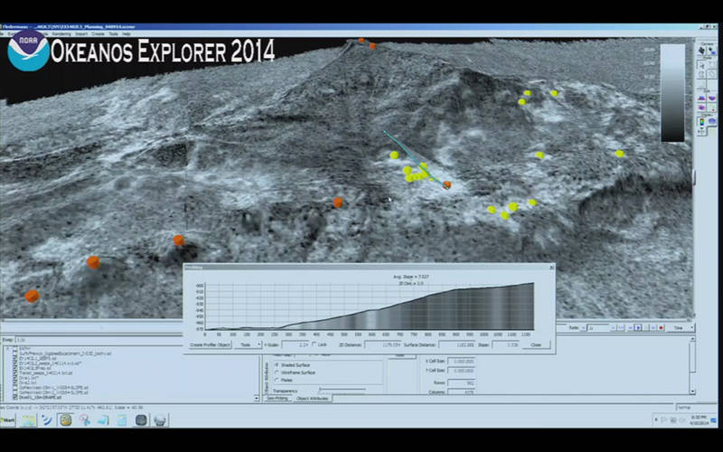Open the Create menu
The width and height of the screenshot is (723, 452).
click(x=98, y=33)
